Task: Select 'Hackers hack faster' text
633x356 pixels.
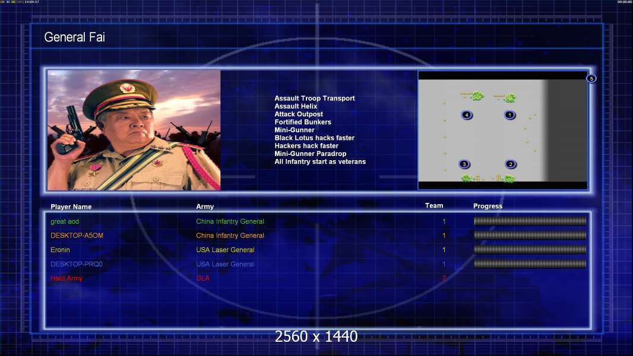Action: point(306,145)
